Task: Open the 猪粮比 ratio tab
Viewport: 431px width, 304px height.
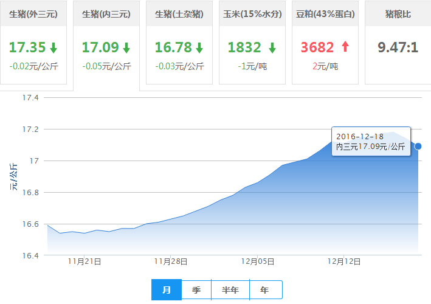Action: tap(398, 13)
